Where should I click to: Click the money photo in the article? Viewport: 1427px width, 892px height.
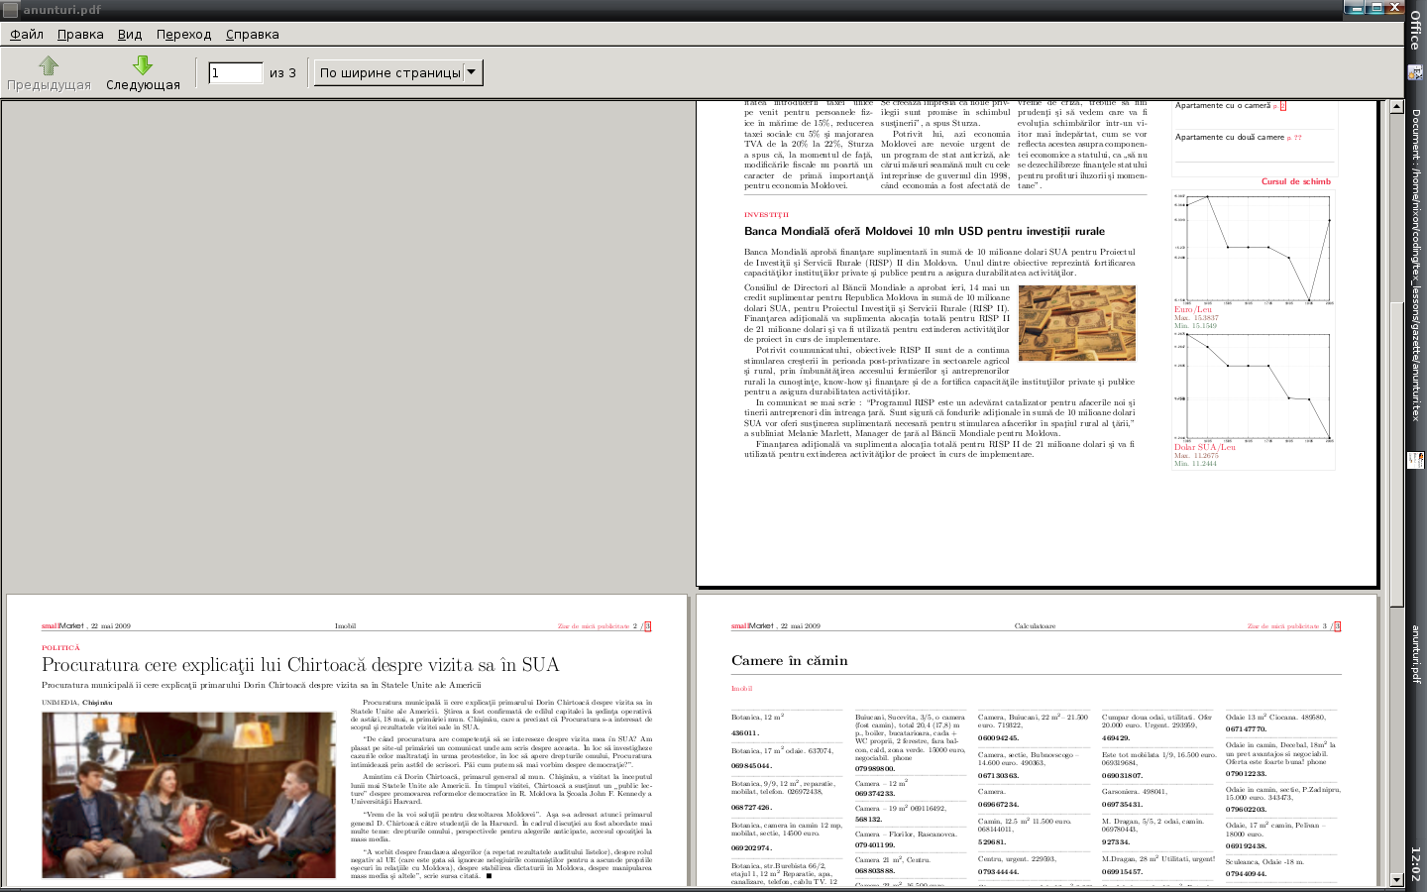coord(1076,323)
